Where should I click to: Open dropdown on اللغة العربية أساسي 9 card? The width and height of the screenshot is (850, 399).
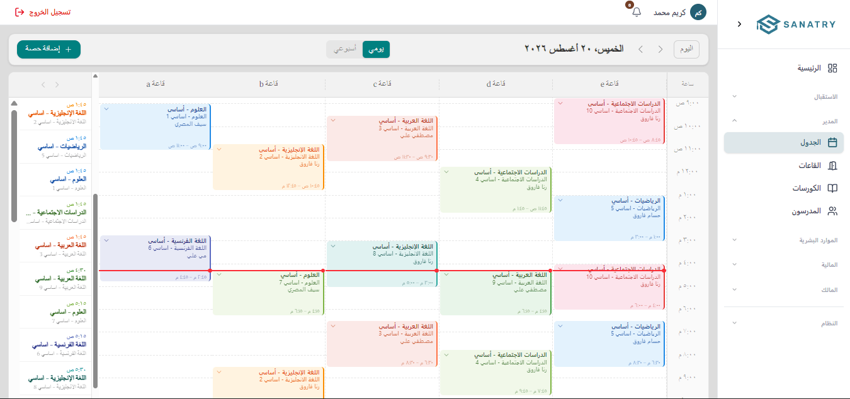(x=446, y=275)
